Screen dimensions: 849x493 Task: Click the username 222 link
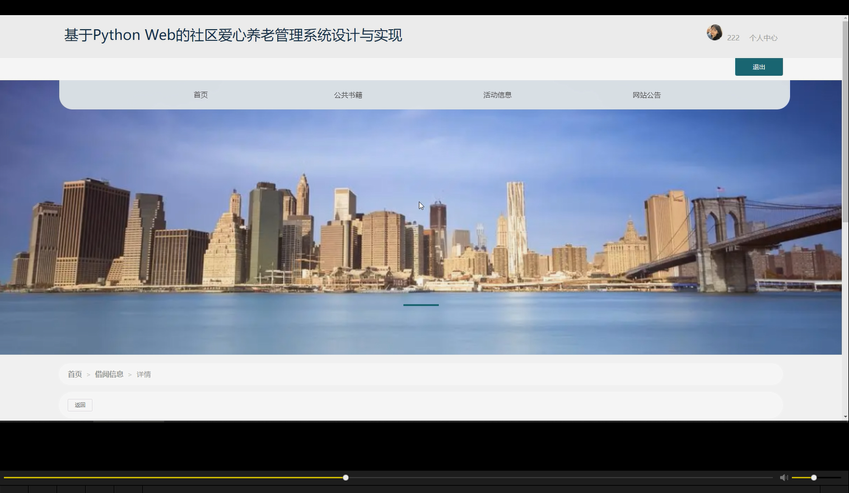coord(733,38)
